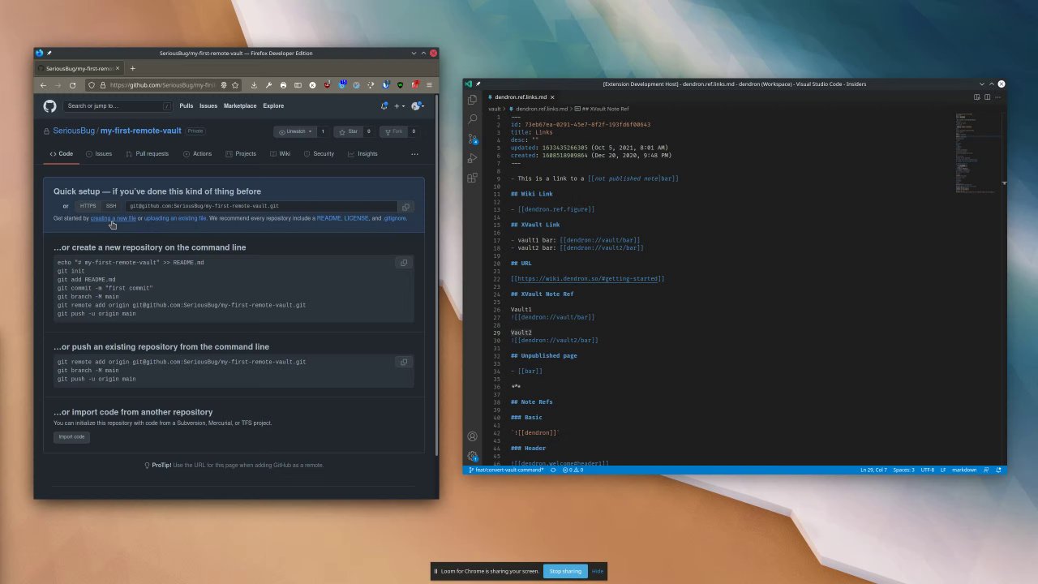Hide the Loom sharing bar

pos(598,571)
